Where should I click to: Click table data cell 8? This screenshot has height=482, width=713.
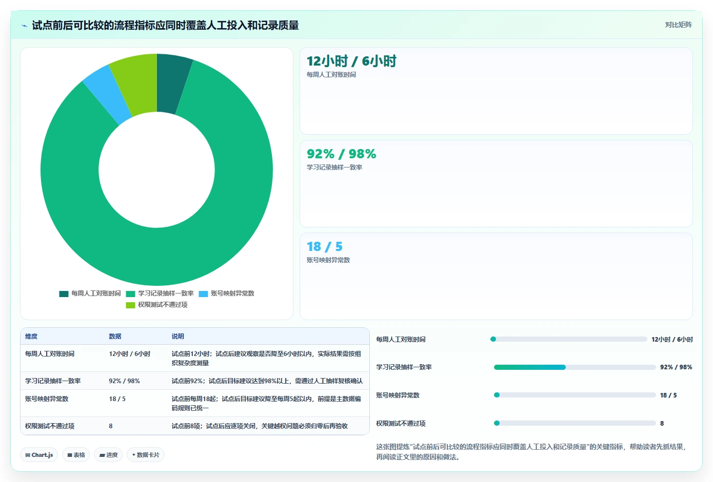click(111, 426)
